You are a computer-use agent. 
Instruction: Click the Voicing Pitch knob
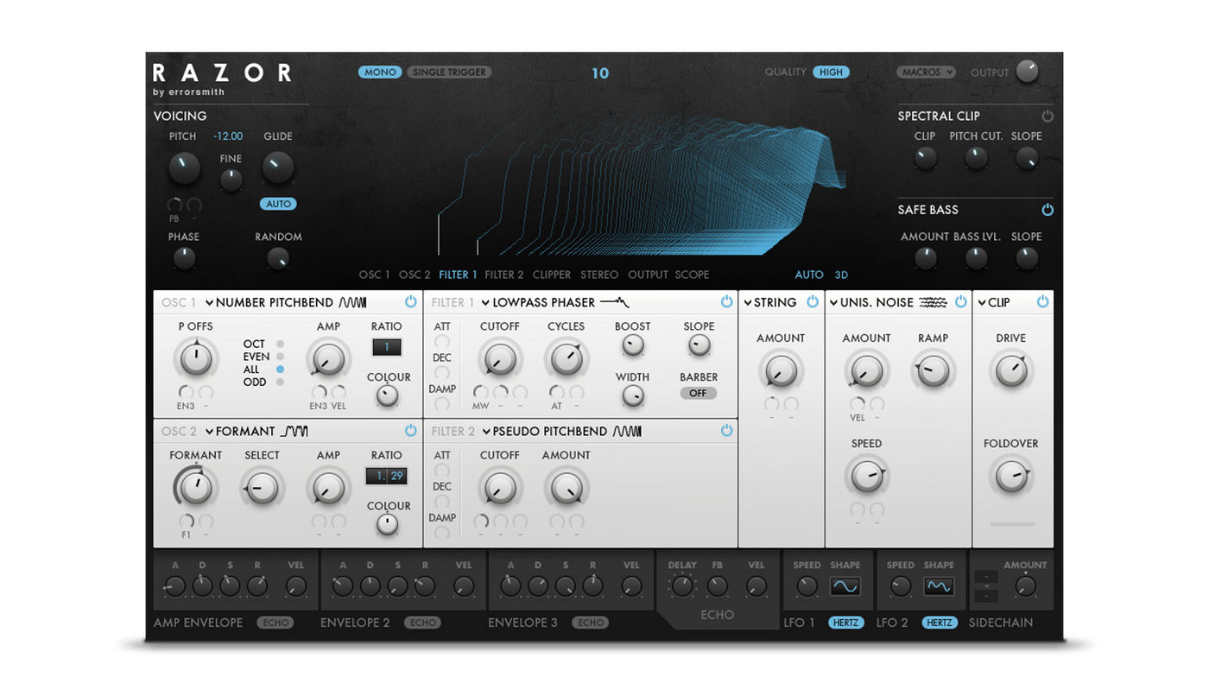point(184,168)
